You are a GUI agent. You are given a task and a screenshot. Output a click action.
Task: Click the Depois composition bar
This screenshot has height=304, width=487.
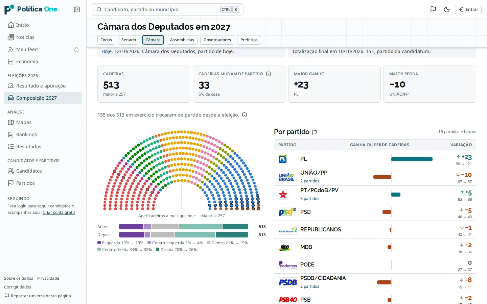[184, 235]
